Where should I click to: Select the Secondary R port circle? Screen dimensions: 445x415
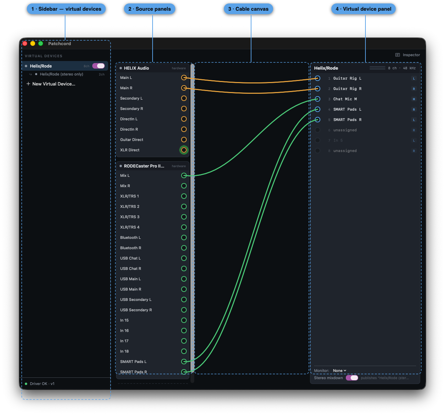pyautogui.click(x=184, y=109)
